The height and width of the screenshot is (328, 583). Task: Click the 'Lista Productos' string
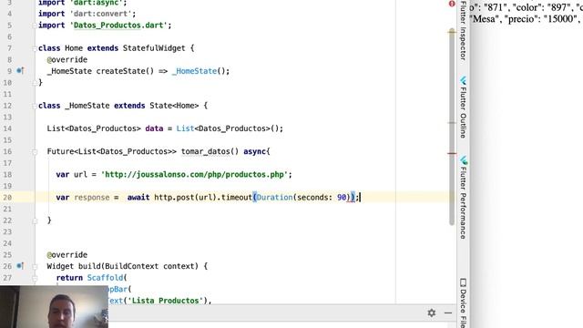point(166,301)
